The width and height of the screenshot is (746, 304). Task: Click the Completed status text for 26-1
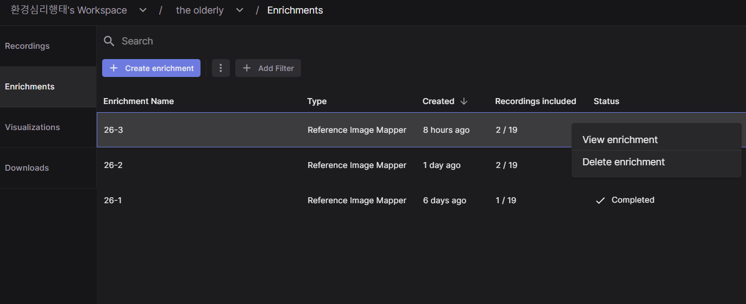point(633,200)
